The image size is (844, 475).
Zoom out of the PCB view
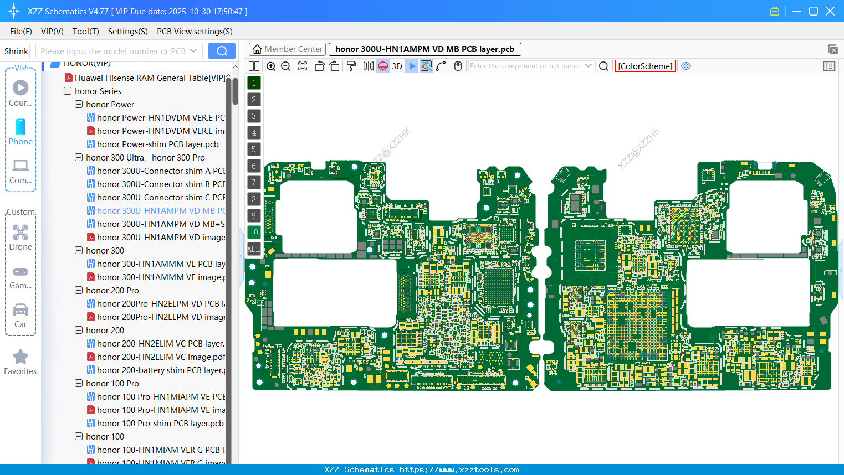[286, 66]
